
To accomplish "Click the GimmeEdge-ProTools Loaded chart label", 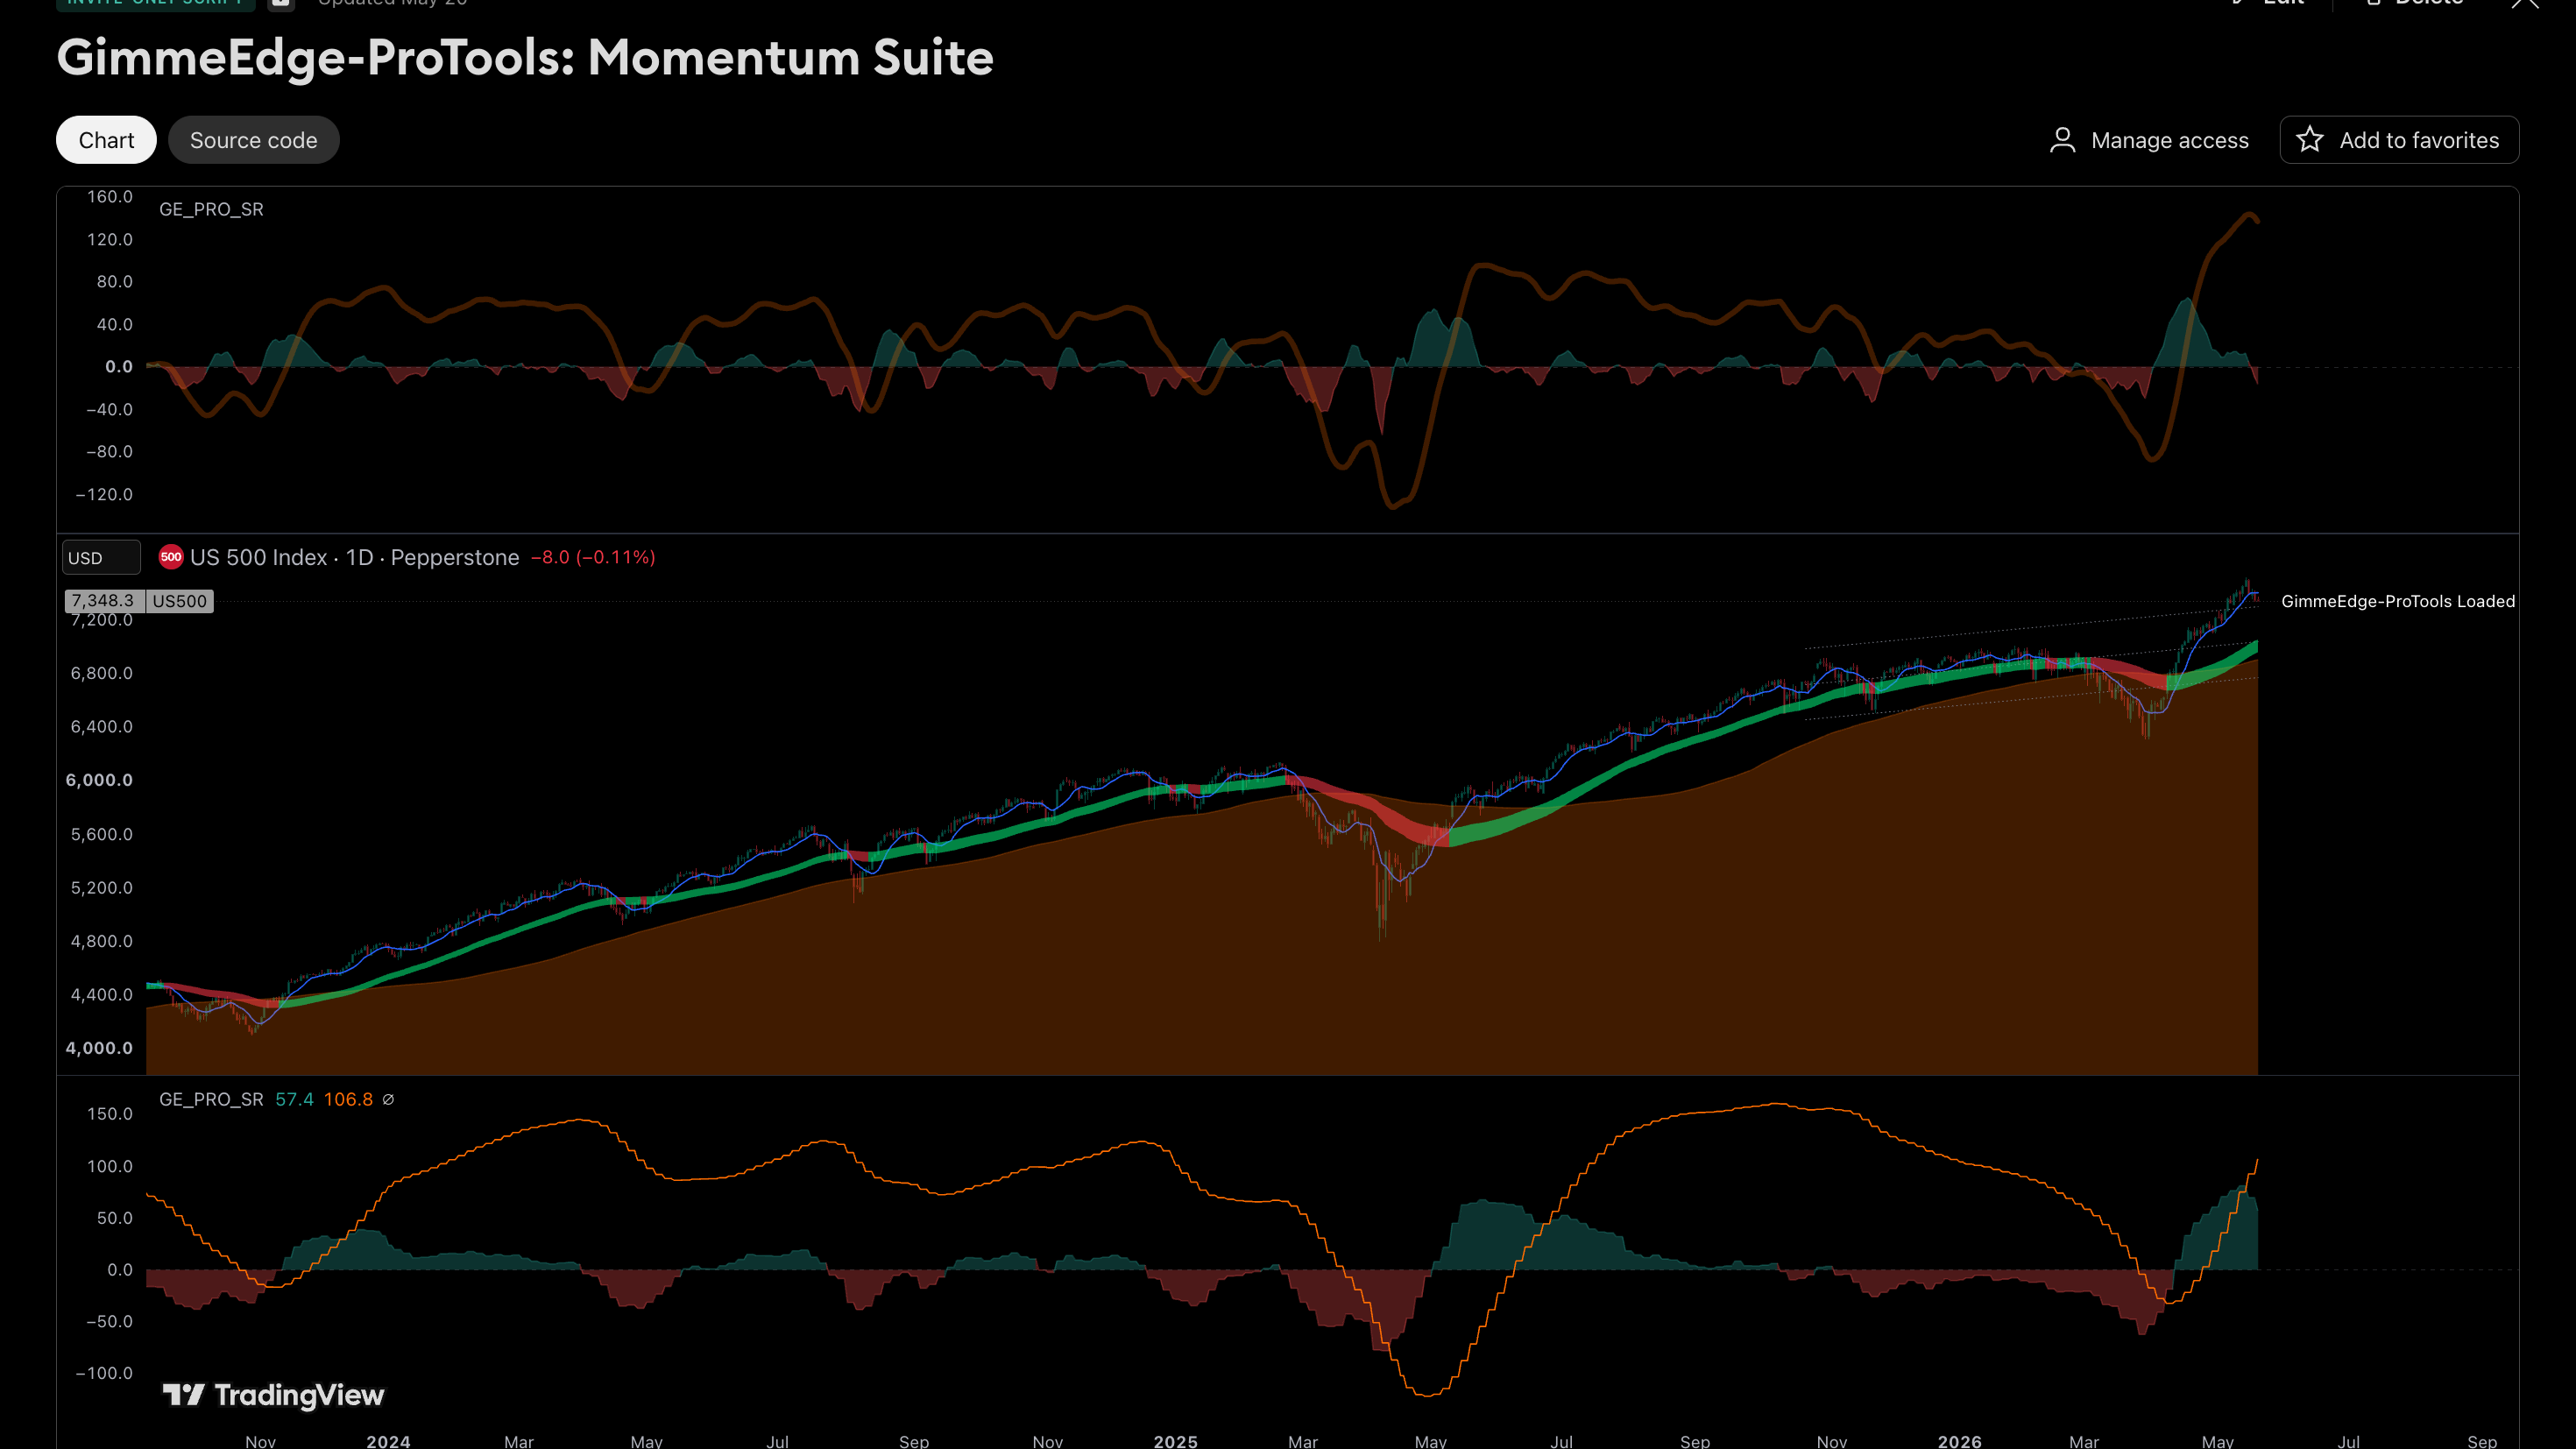I will click(x=2398, y=601).
